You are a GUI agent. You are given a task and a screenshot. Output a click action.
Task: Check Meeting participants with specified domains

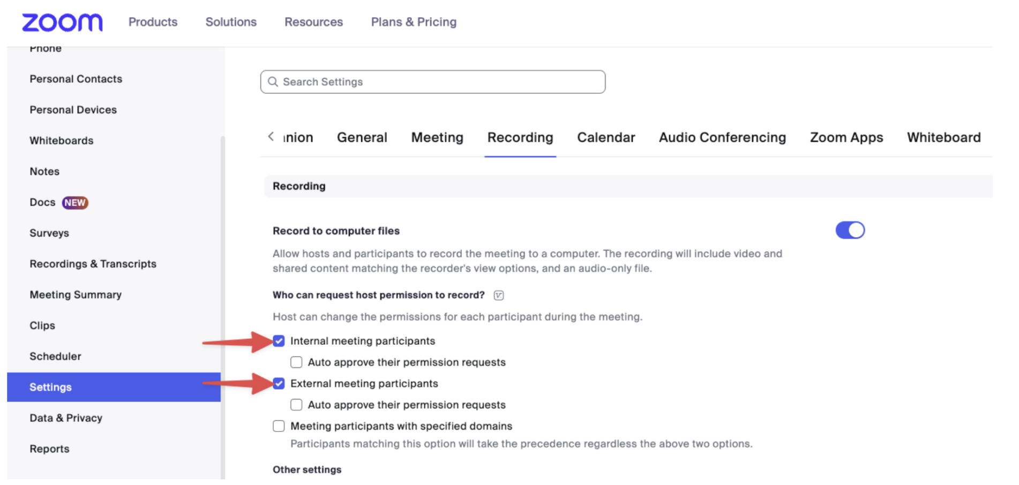pyautogui.click(x=279, y=426)
